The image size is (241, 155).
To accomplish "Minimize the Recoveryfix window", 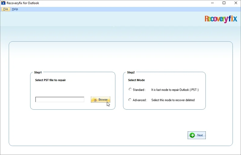I will [x=212, y=3].
